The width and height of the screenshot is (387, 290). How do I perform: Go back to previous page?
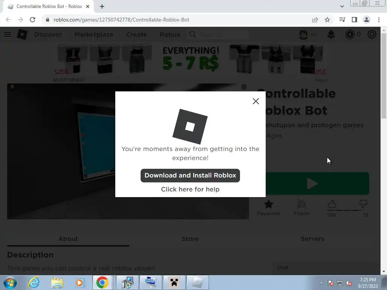(8, 20)
